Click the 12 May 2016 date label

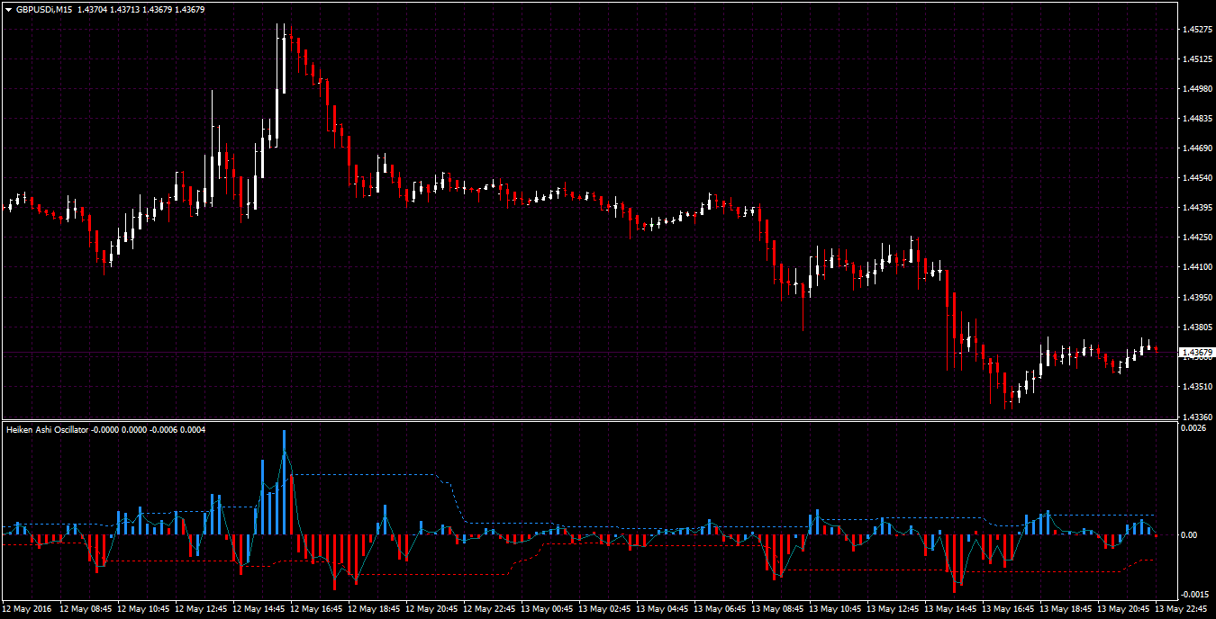(x=27, y=609)
